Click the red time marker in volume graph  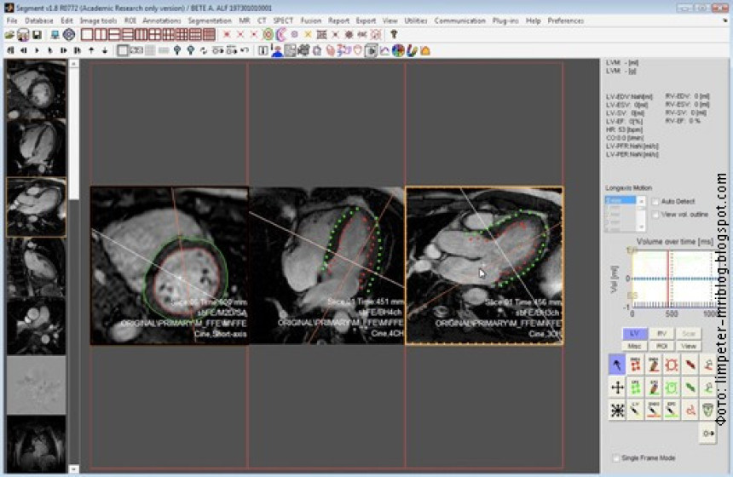pos(668,279)
